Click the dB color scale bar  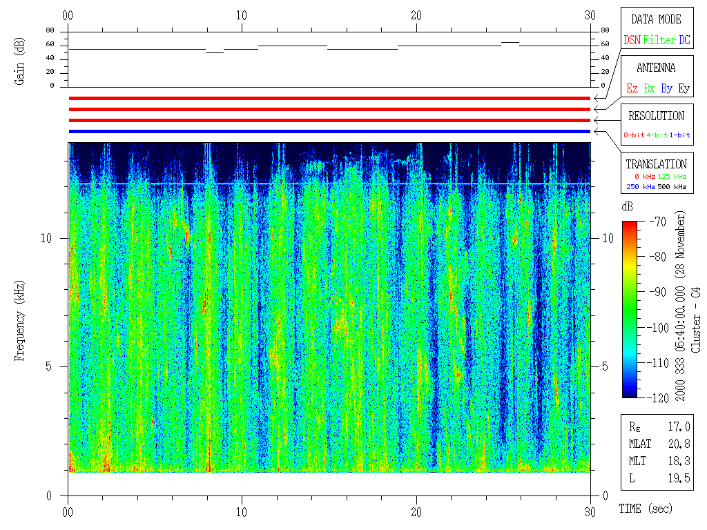[630, 309]
